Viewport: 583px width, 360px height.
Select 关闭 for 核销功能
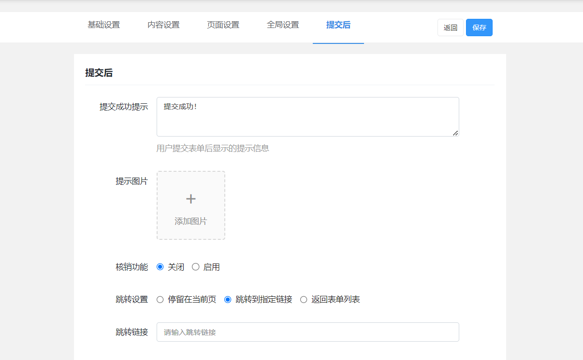tap(160, 267)
